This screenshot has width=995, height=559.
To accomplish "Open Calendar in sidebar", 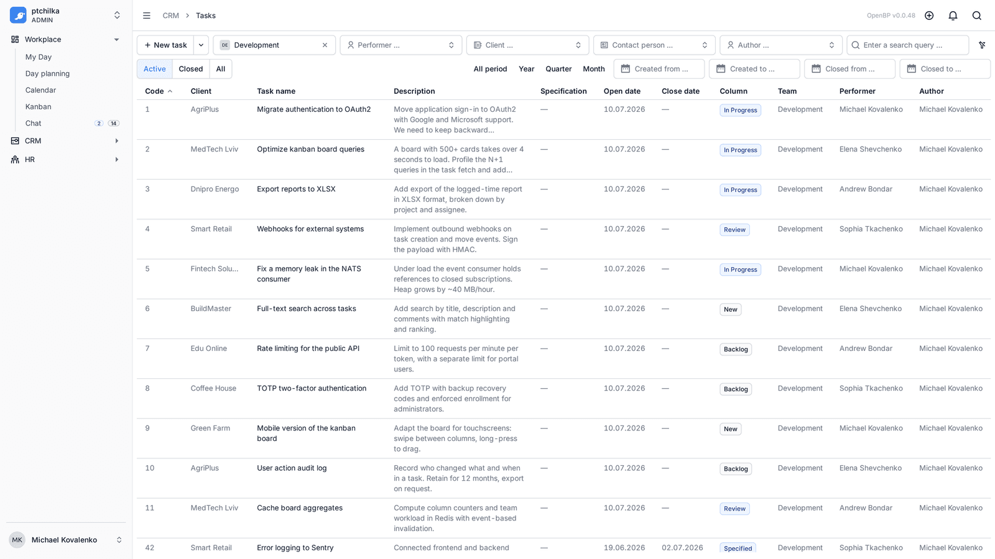I will coord(40,90).
